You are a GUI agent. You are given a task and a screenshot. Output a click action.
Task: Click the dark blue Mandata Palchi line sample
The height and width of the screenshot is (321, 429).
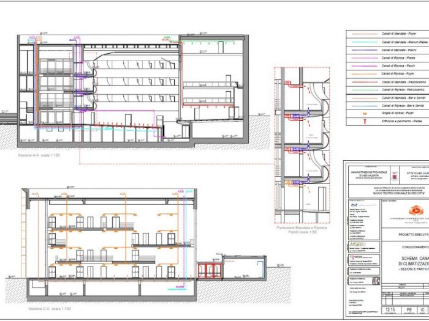coord(365,50)
